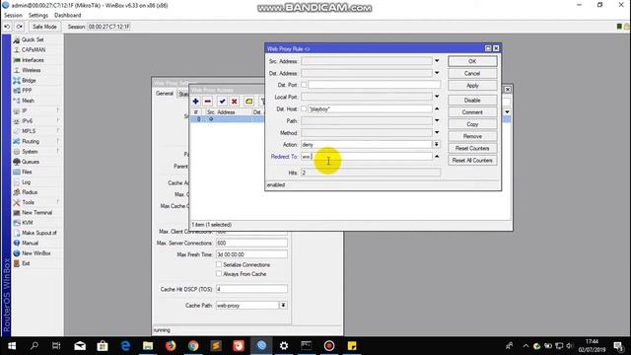Screen dimensions: 631x355
Task: Open the Action dropdown
Action: tap(437, 145)
